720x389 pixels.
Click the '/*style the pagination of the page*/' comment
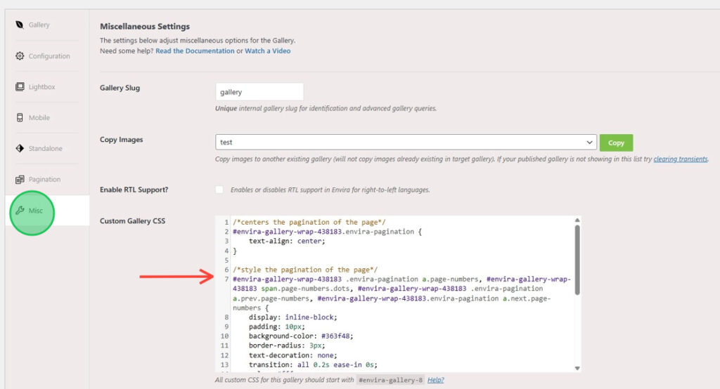pos(305,270)
